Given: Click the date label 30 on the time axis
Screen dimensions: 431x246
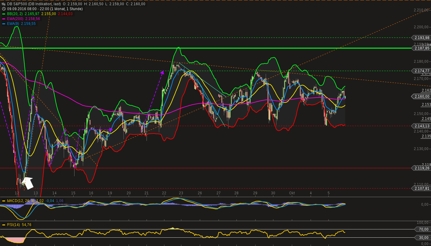Looking at the screenshot, I should click(273, 193).
